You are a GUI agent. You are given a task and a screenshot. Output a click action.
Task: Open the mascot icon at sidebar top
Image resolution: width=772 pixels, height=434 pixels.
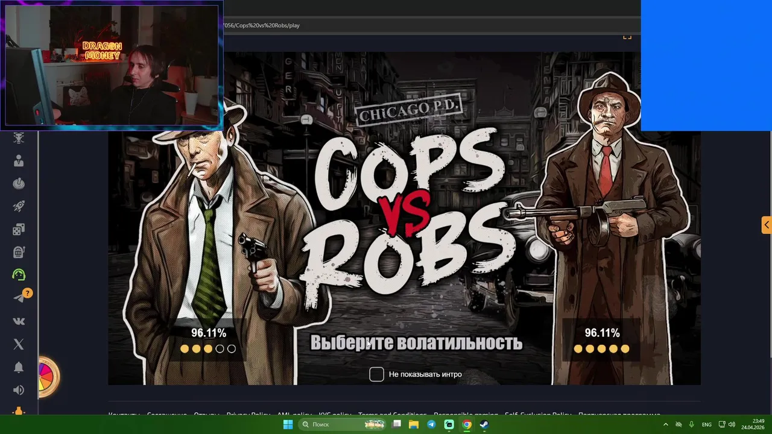tap(19, 138)
